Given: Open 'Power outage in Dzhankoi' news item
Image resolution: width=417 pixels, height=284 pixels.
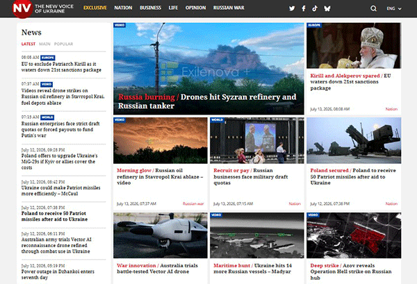Looking at the screenshot, I should tap(58, 274).
